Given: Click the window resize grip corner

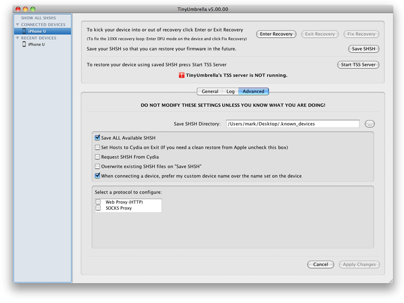Looking at the screenshot, I should coord(389,279).
